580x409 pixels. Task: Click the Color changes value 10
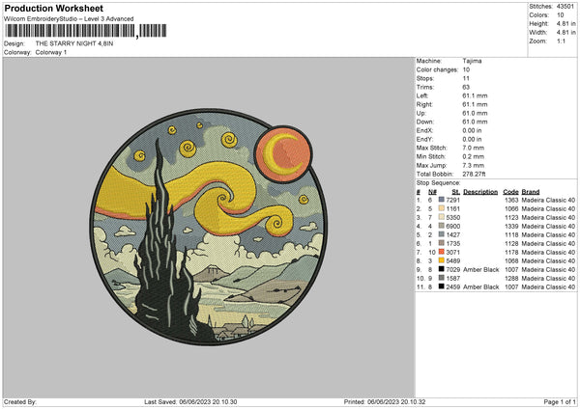(x=466, y=69)
